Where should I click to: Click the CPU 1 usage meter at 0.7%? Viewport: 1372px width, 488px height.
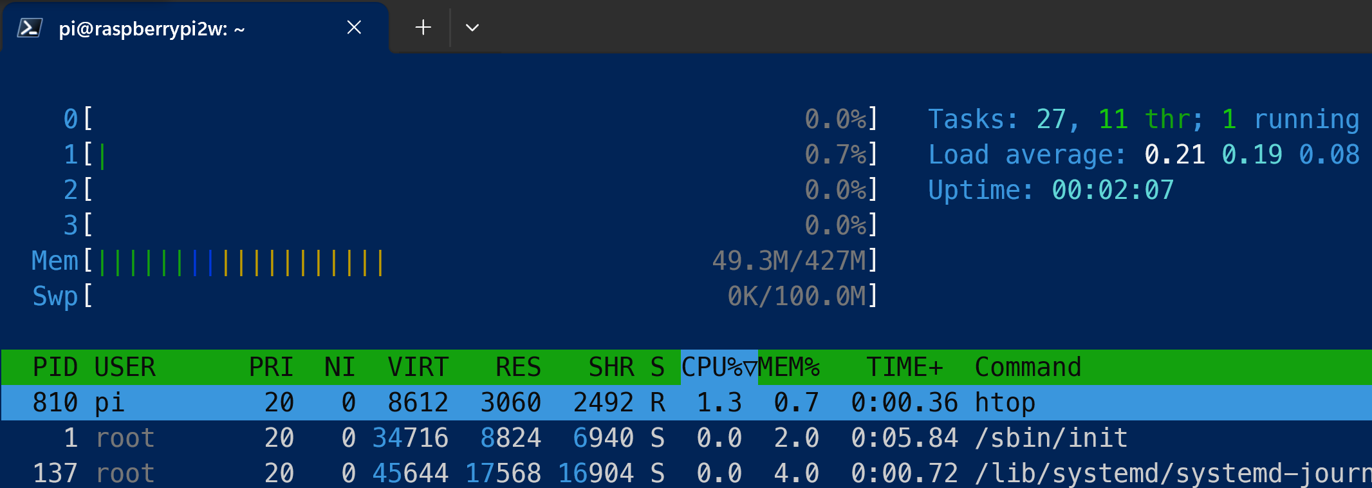[x=470, y=155]
